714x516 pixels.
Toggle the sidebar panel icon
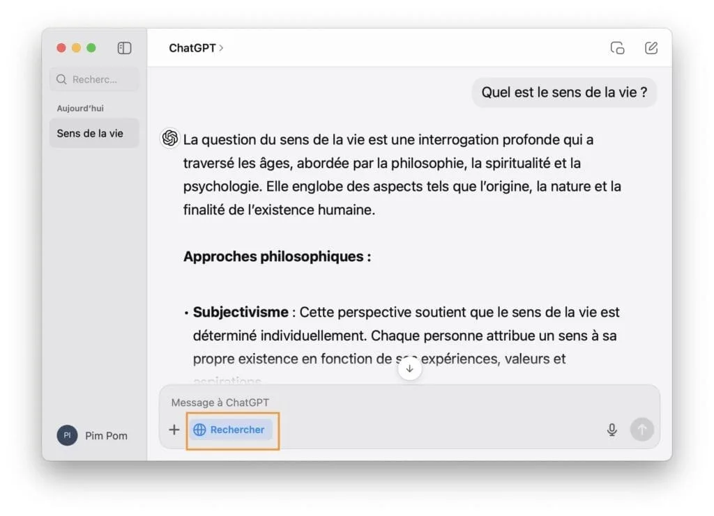(x=124, y=48)
